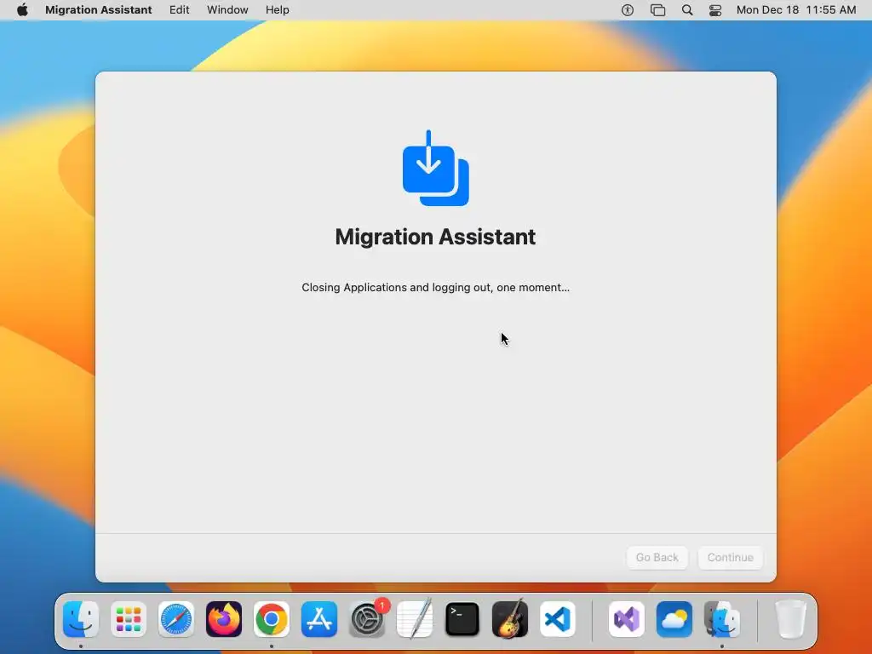The image size is (872, 654).
Task: Launch Firefox from the Dock
Action: pyautogui.click(x=224, y=619)
